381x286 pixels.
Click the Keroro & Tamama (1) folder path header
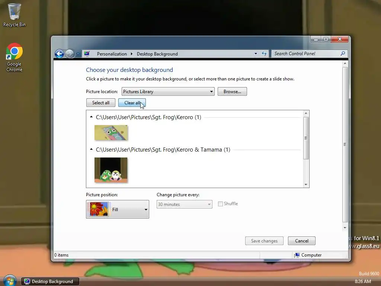[163, 150]
